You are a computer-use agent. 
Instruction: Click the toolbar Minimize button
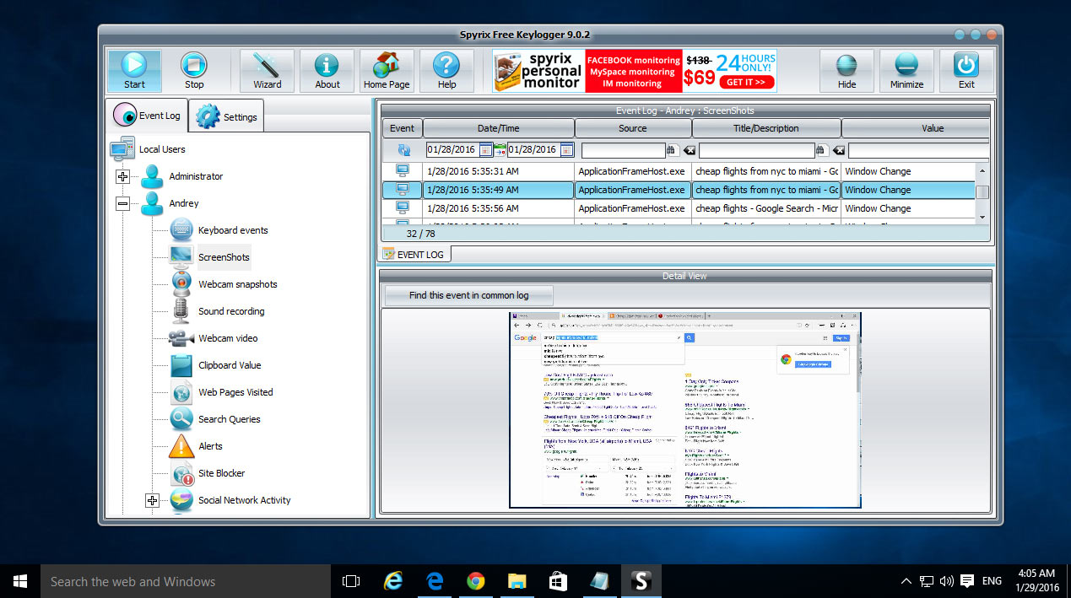tap(906, 71)
